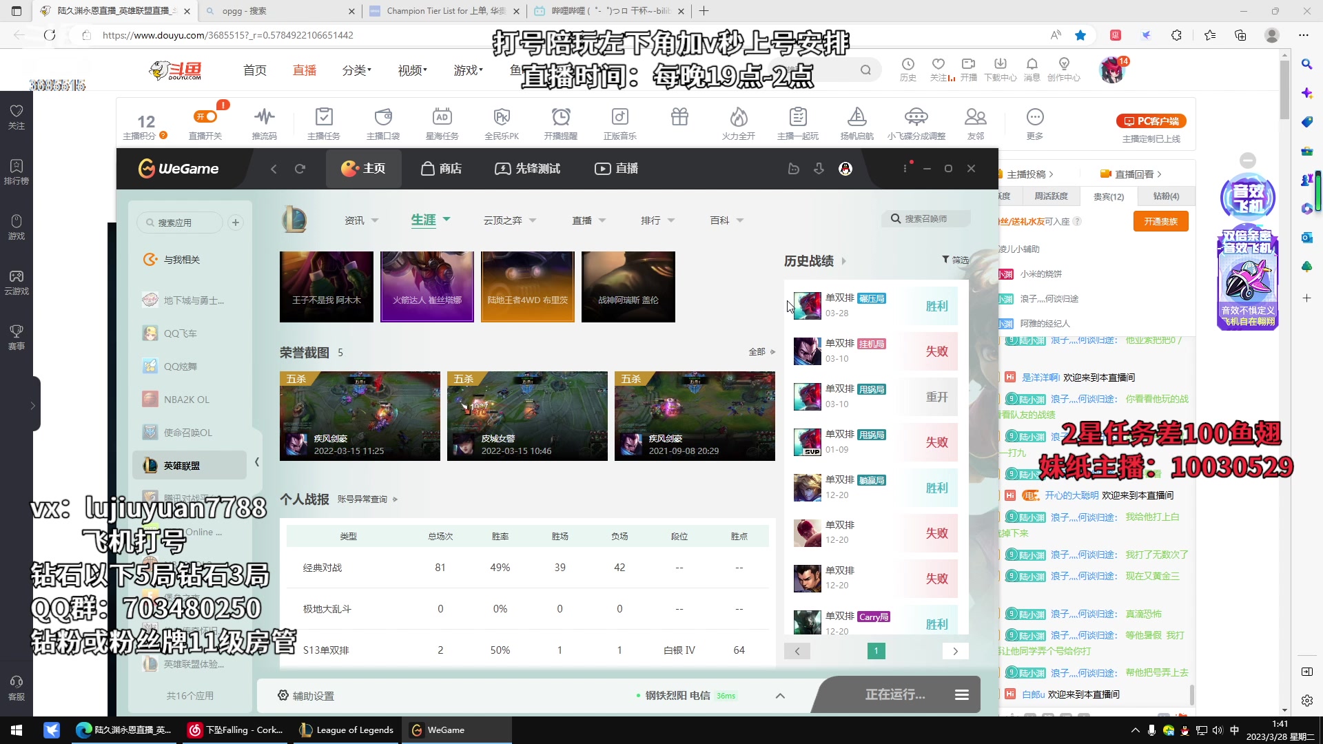The width and height of the screenshot is (1323, 744).
Task: Switch to WeGame 主页 tab
Action: (x=363, y=169)
